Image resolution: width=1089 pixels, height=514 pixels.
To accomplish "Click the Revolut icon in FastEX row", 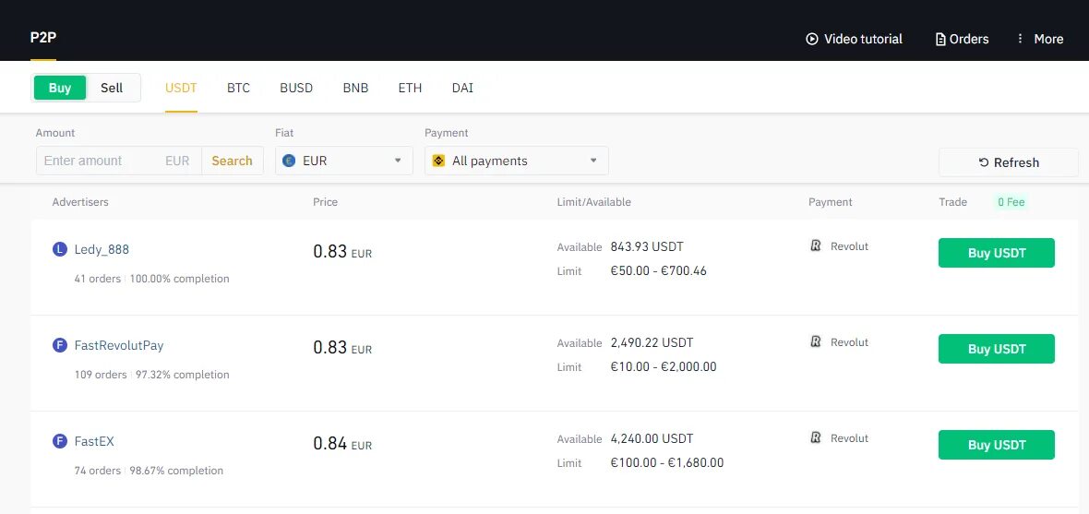I will pyautogui.click(x=816, y=437).
